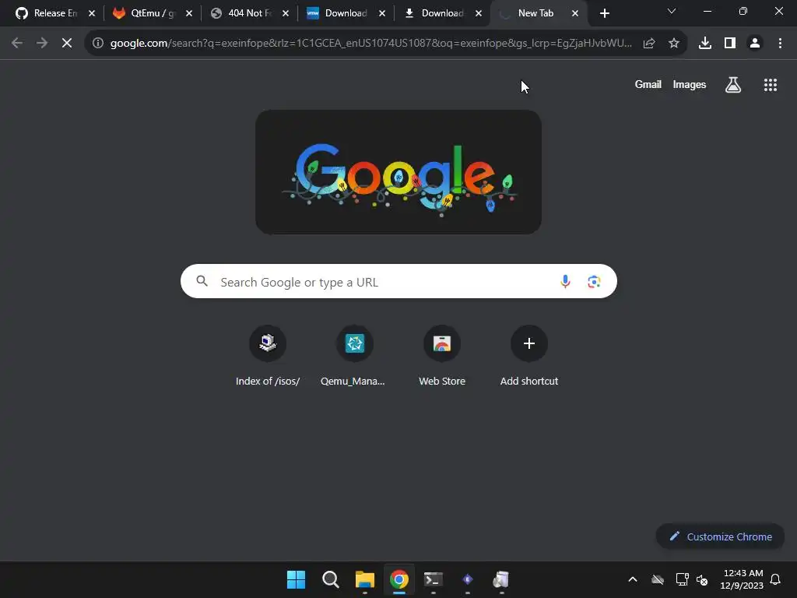Open Google Images link
The image size is (797, 598).
coord(689,84)
